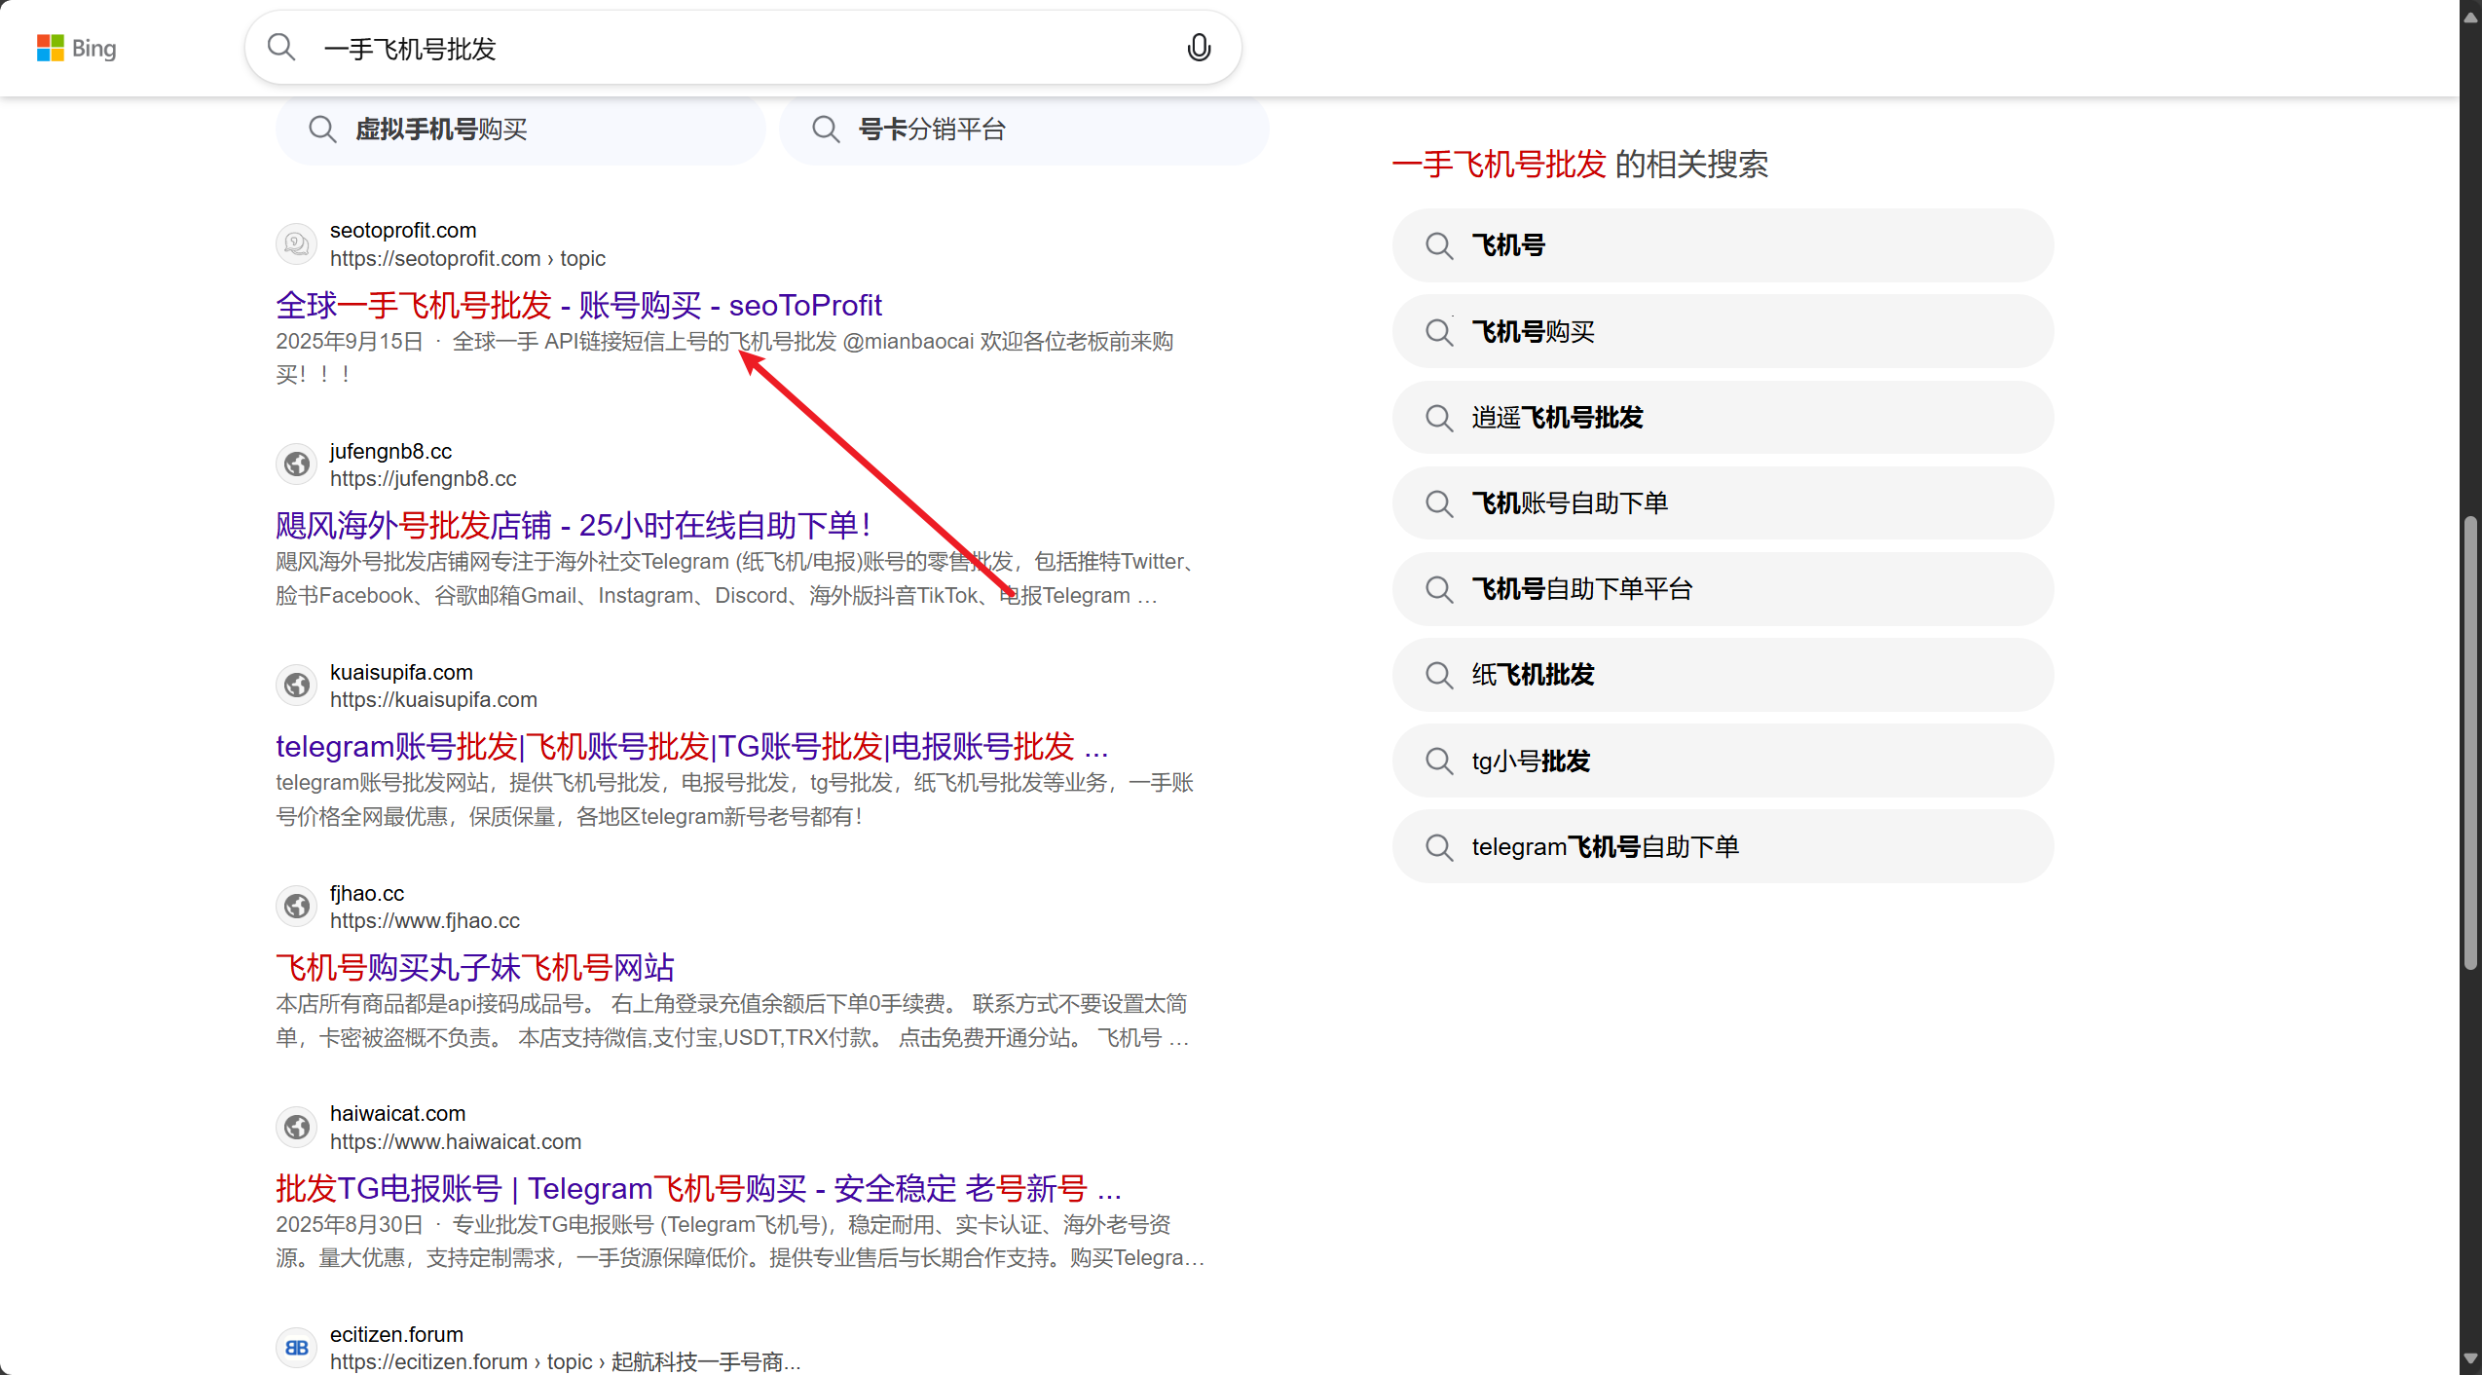Click the kuaisupifa.com globe favicon
The width and height of the screenshot is (2482, 1375).
(297, 686)
